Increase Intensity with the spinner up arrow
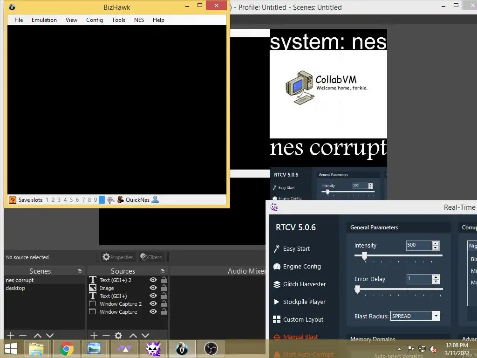This screenshot has width=477, height=358. [x=436, y=243]
